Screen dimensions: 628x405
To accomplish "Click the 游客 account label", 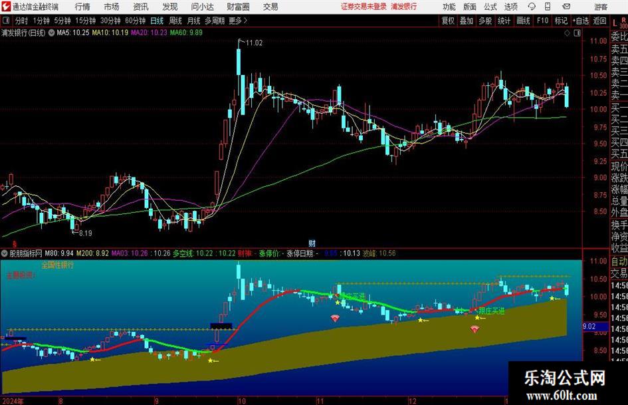I will (601, 7).
